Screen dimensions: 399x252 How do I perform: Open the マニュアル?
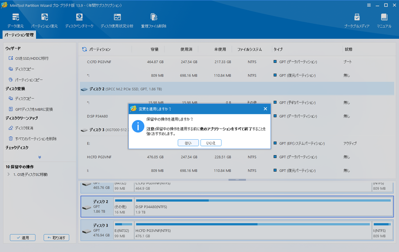(x=384, y=21)
